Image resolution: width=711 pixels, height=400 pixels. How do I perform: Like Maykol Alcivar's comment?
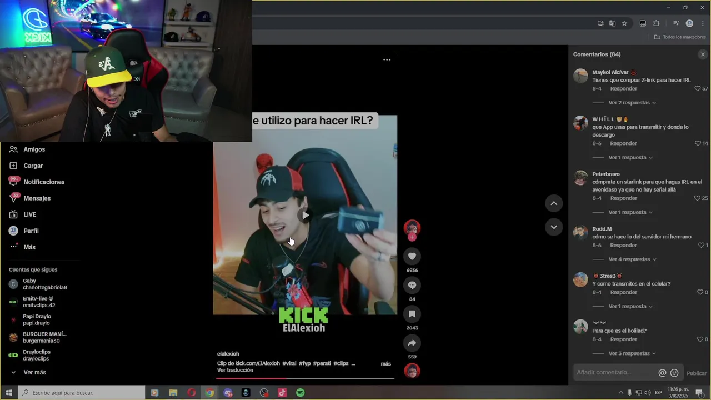tap(698, 89)
